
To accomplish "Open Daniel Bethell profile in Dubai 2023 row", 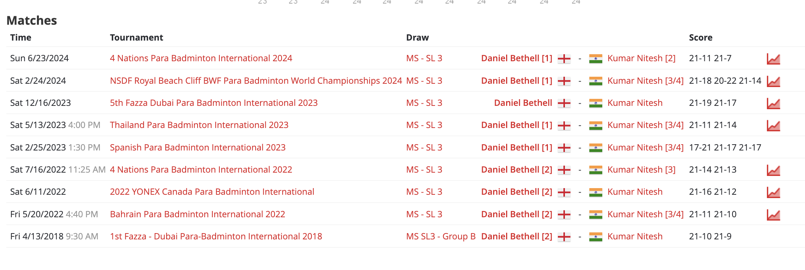I will click(523, 103).
